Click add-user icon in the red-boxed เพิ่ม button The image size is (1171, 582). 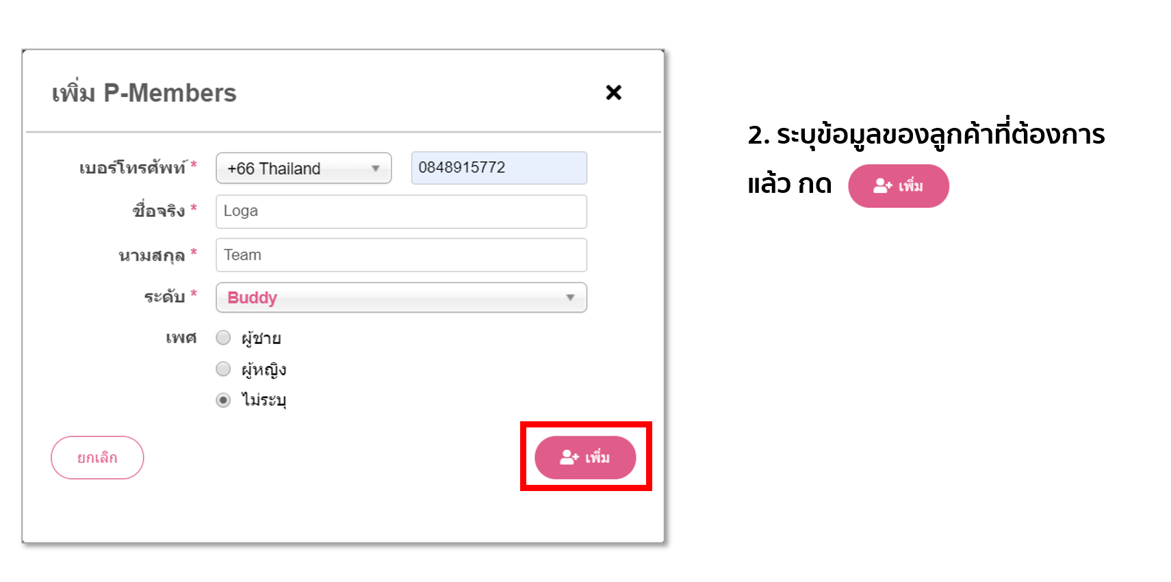click(x=569, y=458)
